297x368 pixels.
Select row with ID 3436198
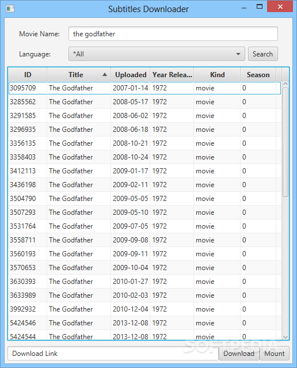(x=144, y=185)
